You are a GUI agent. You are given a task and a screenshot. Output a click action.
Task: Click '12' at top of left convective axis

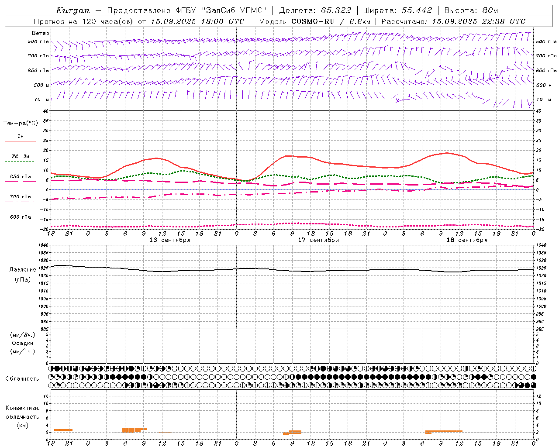45,396
